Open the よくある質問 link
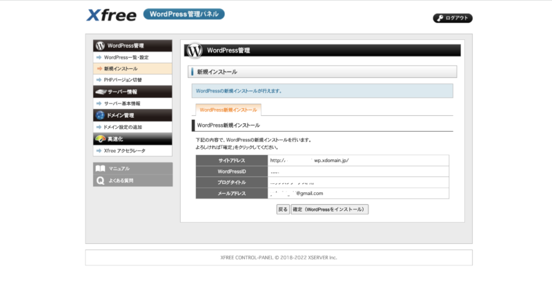 coord(132,181)
